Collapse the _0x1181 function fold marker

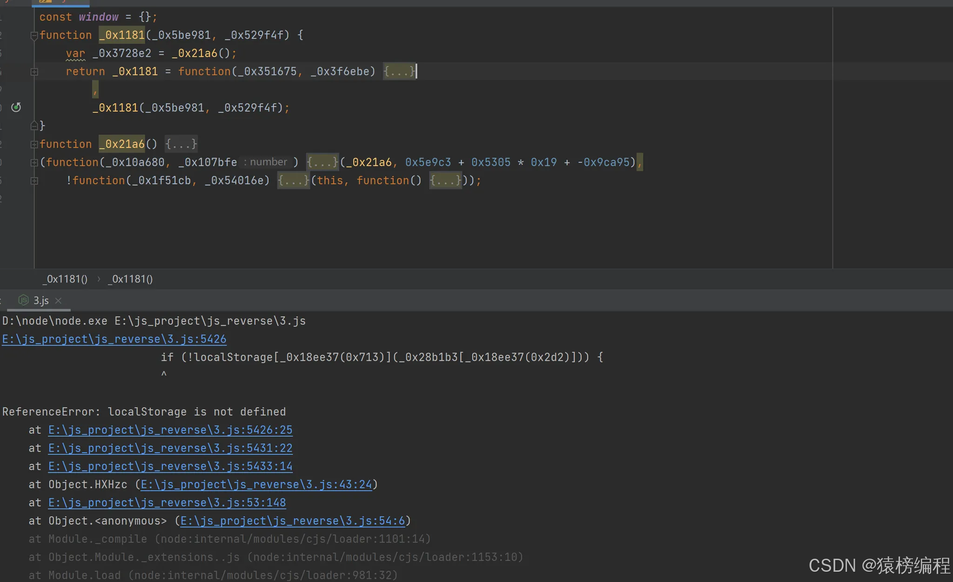pyautogui.click(x=34, y=35)
